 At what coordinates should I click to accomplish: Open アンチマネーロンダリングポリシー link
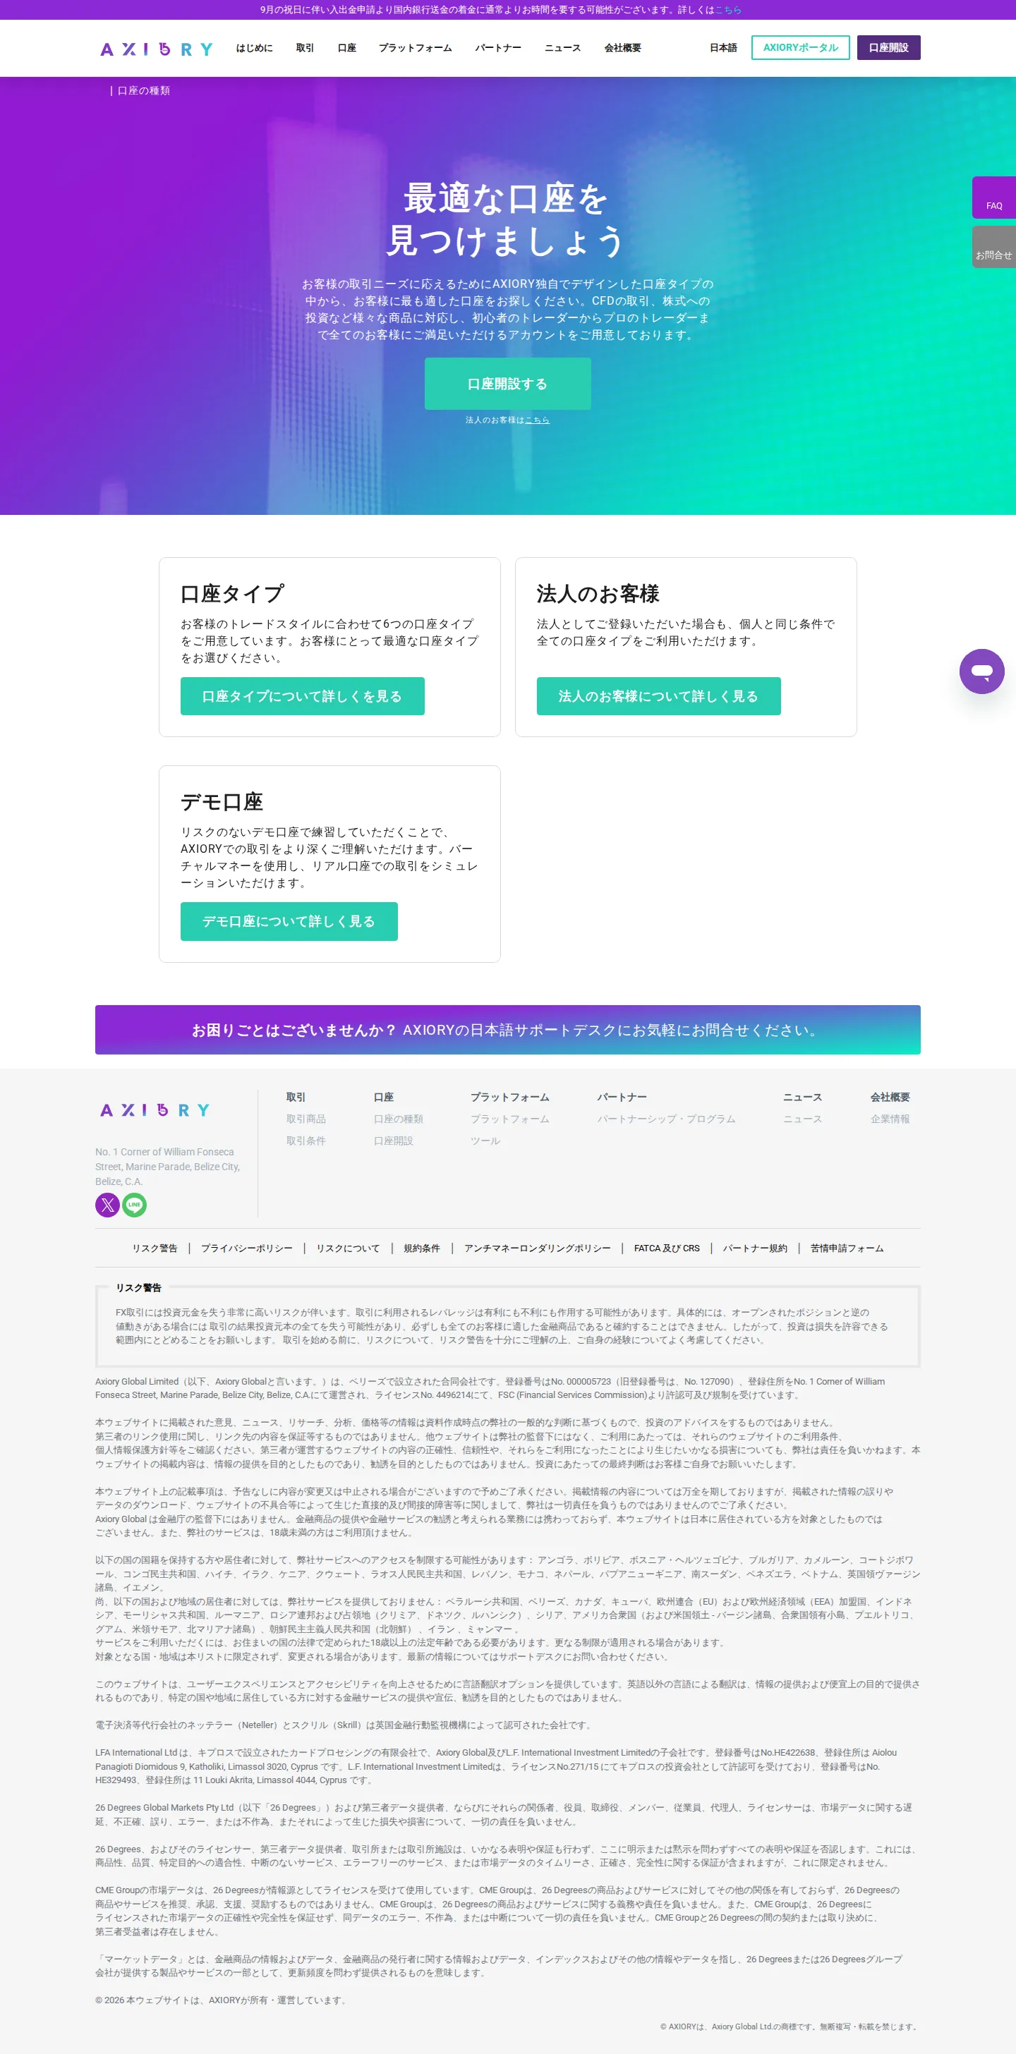click(x=538, y=1248)
